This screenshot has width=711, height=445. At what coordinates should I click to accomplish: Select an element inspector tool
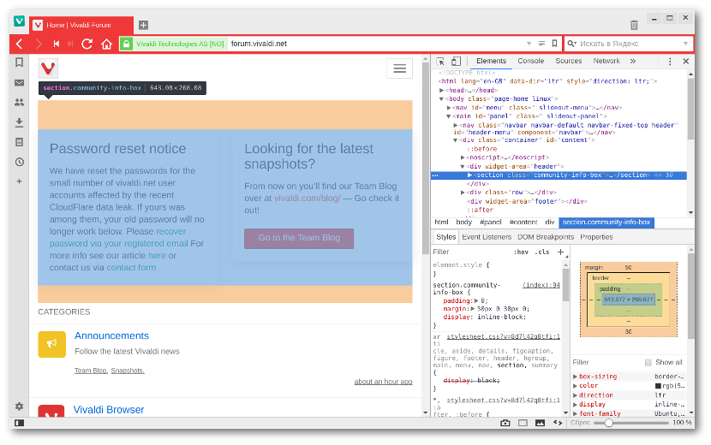click(x=440, y=61)
